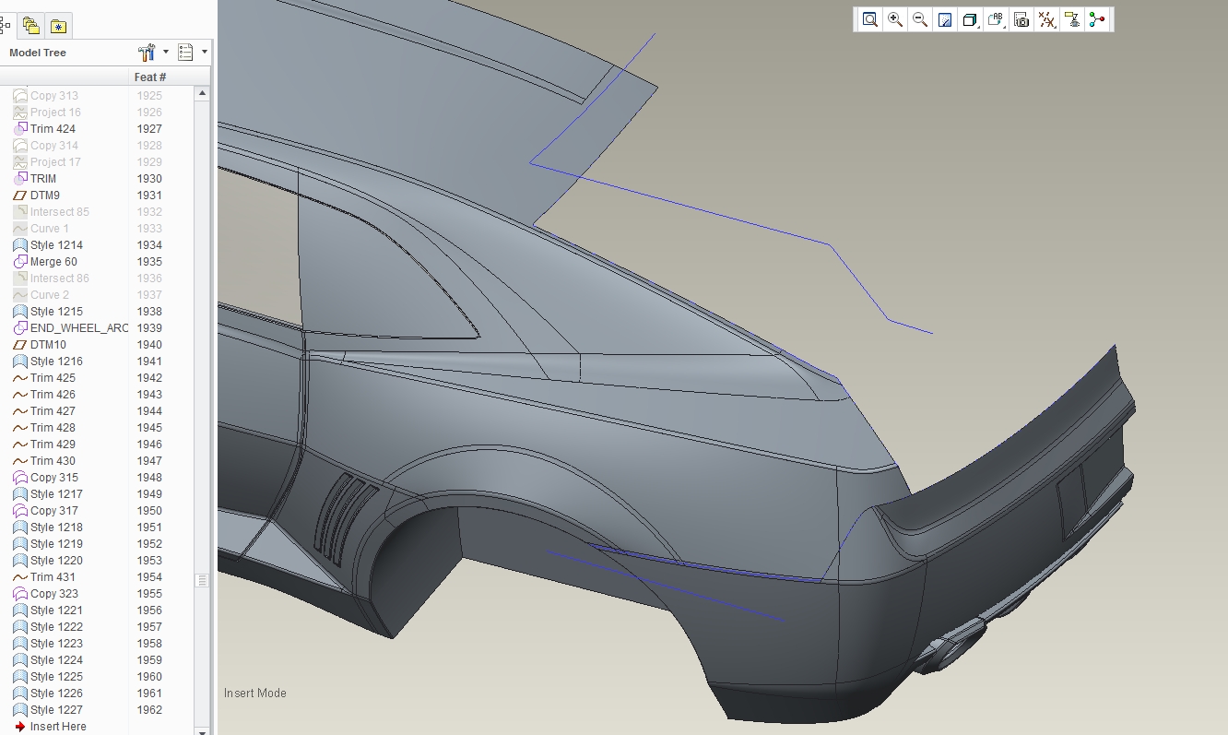This screenshot has height=735, width=1228.
Task: Select the Style 1217 feature
Action: pos(56,494)
